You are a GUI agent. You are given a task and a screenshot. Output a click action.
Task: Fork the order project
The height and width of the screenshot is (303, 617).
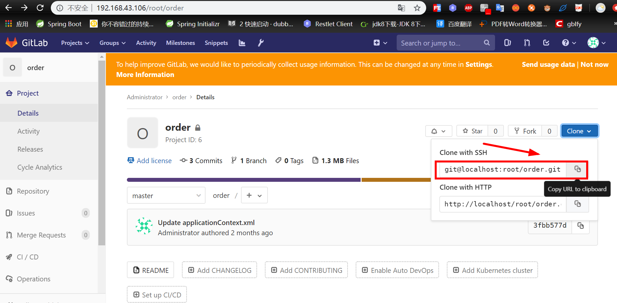(525, 131)
